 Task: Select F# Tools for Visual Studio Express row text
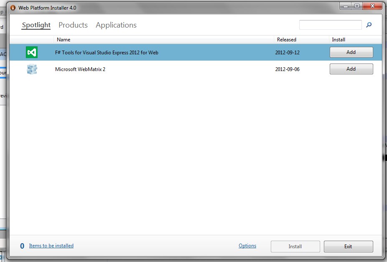107,53
